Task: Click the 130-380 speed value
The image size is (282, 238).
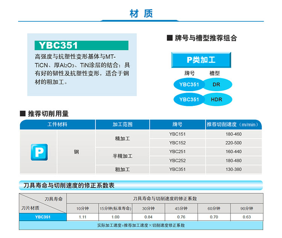Action: point(233,169)
